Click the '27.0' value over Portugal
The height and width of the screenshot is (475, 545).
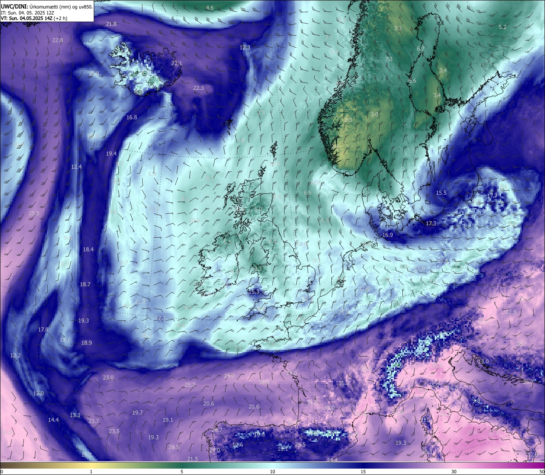click(x=215, y=450)
